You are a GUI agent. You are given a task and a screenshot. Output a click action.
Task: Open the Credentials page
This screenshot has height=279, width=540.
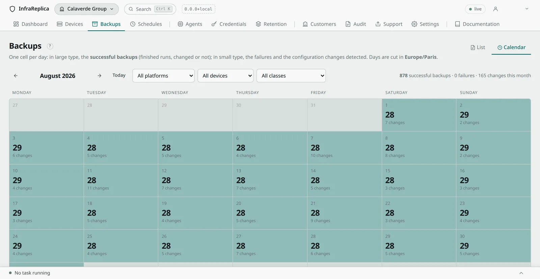point(229,24)
